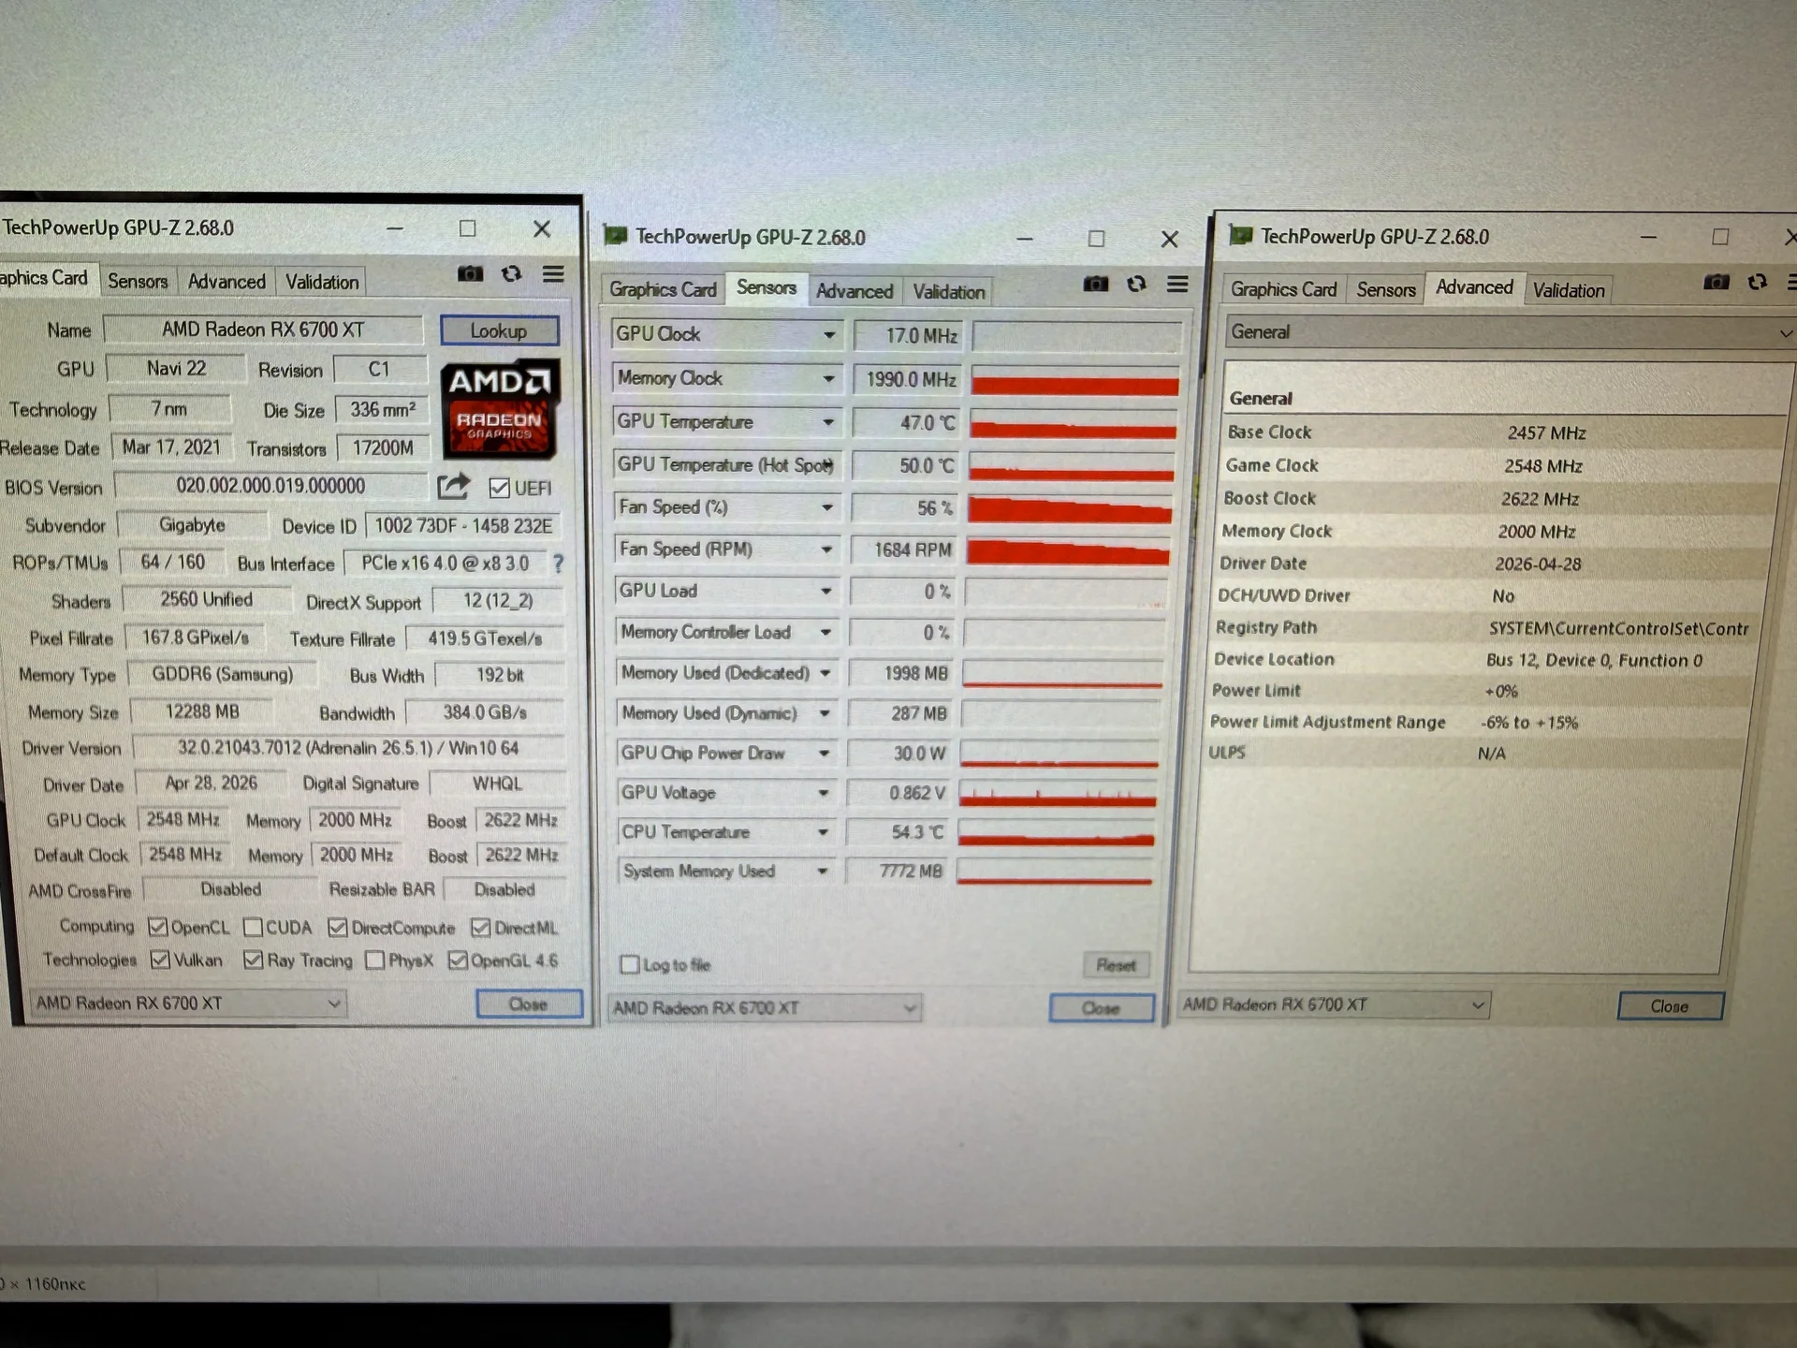Screen dimensions: 1797x1348
Task: Toggle the Ray Tracing checkbox
Action: pyautogui.click(x=253, y=960)
